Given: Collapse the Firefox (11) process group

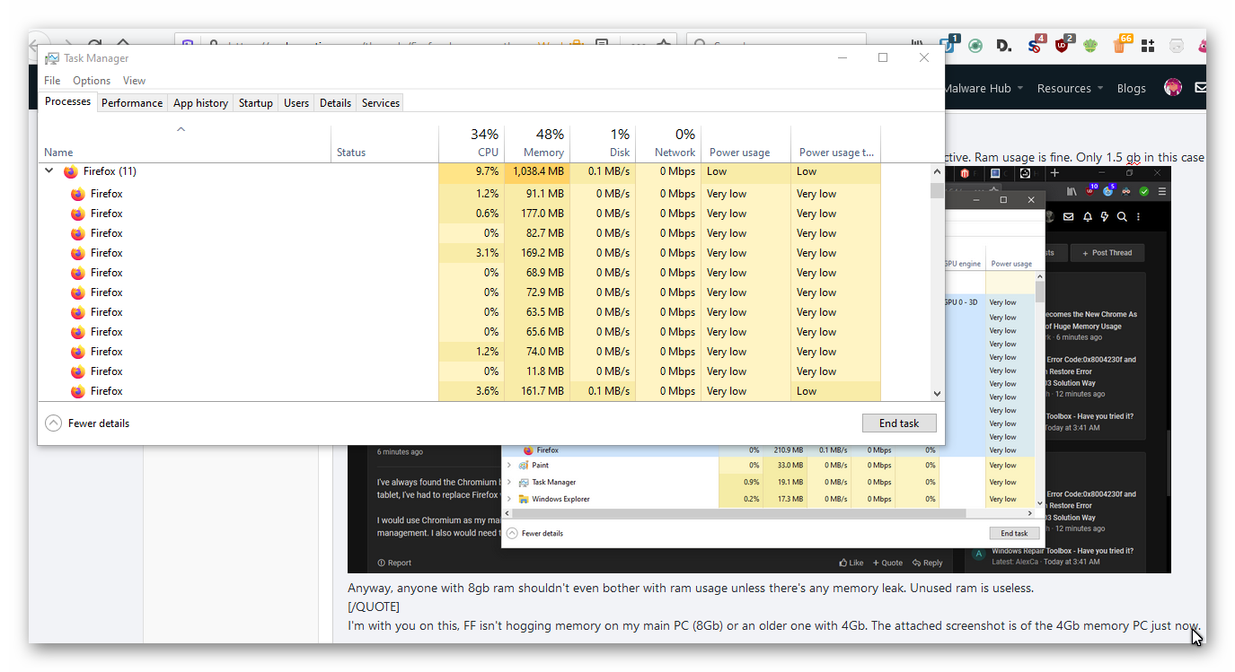Looking at the screenshot, I should (x=49, y=171).
